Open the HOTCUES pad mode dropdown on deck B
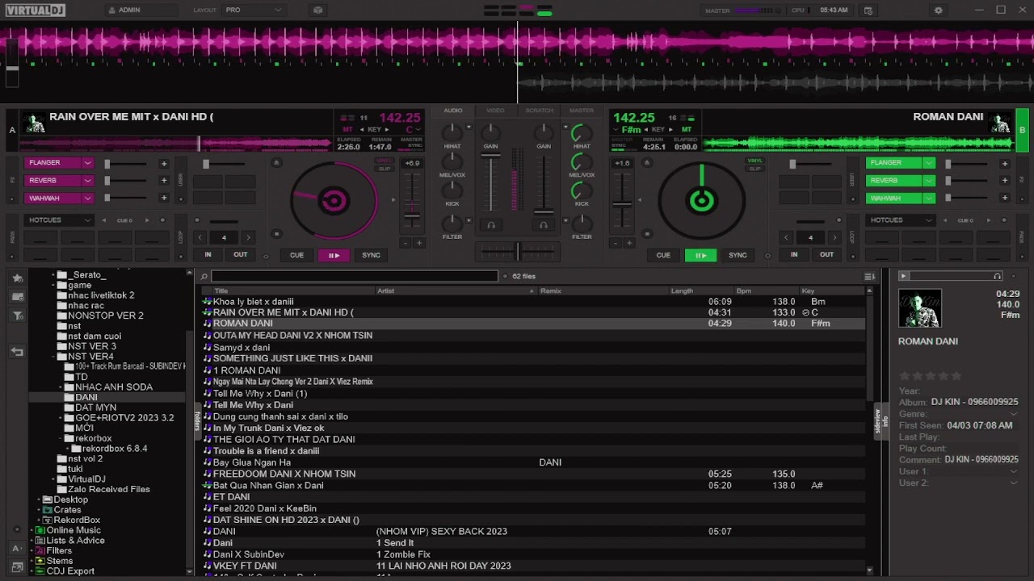 [x=901, y=220]
